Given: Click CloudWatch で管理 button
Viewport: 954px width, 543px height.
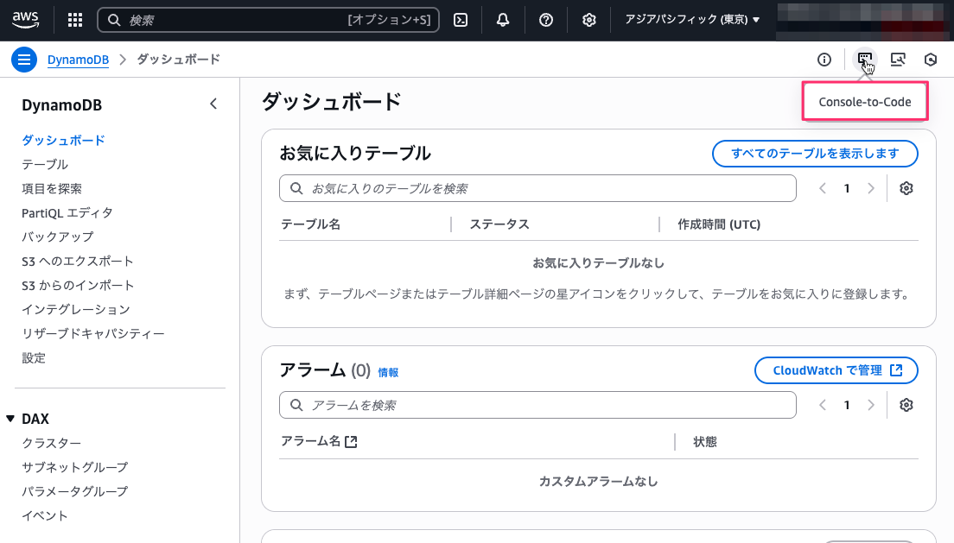Looking at the screenshot, I should (x=836, y=370).
